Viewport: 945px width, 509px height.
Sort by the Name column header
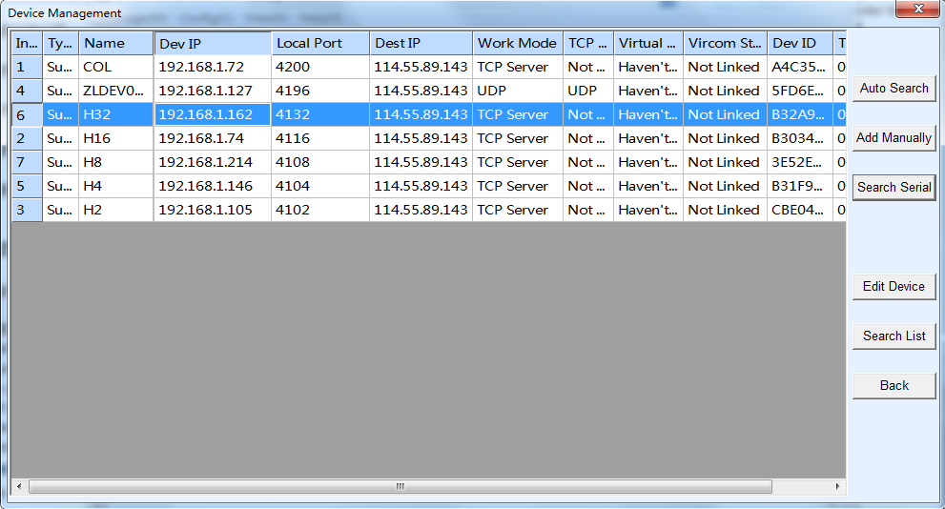(115, 44)
